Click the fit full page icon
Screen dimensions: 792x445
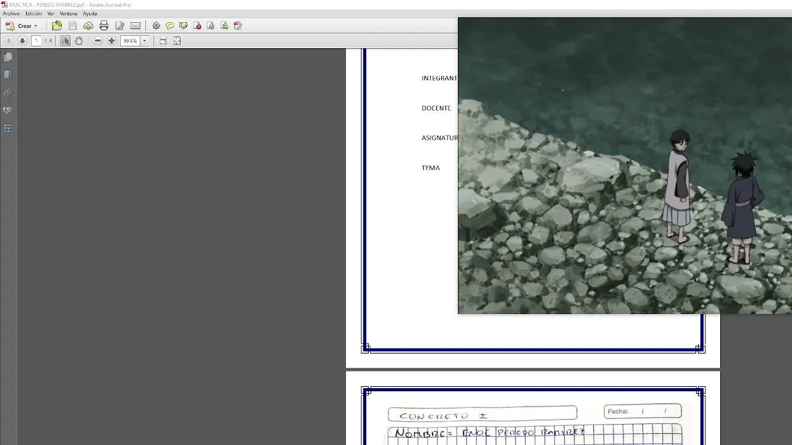click(177, 41)
